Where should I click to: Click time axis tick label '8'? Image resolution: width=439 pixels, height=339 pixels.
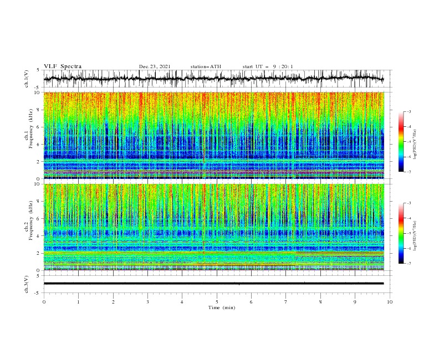click(x=320, y=302)
